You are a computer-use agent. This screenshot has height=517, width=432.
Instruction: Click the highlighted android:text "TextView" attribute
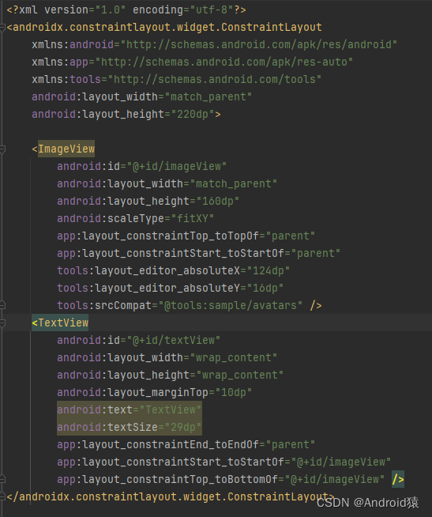pos(130,409)
